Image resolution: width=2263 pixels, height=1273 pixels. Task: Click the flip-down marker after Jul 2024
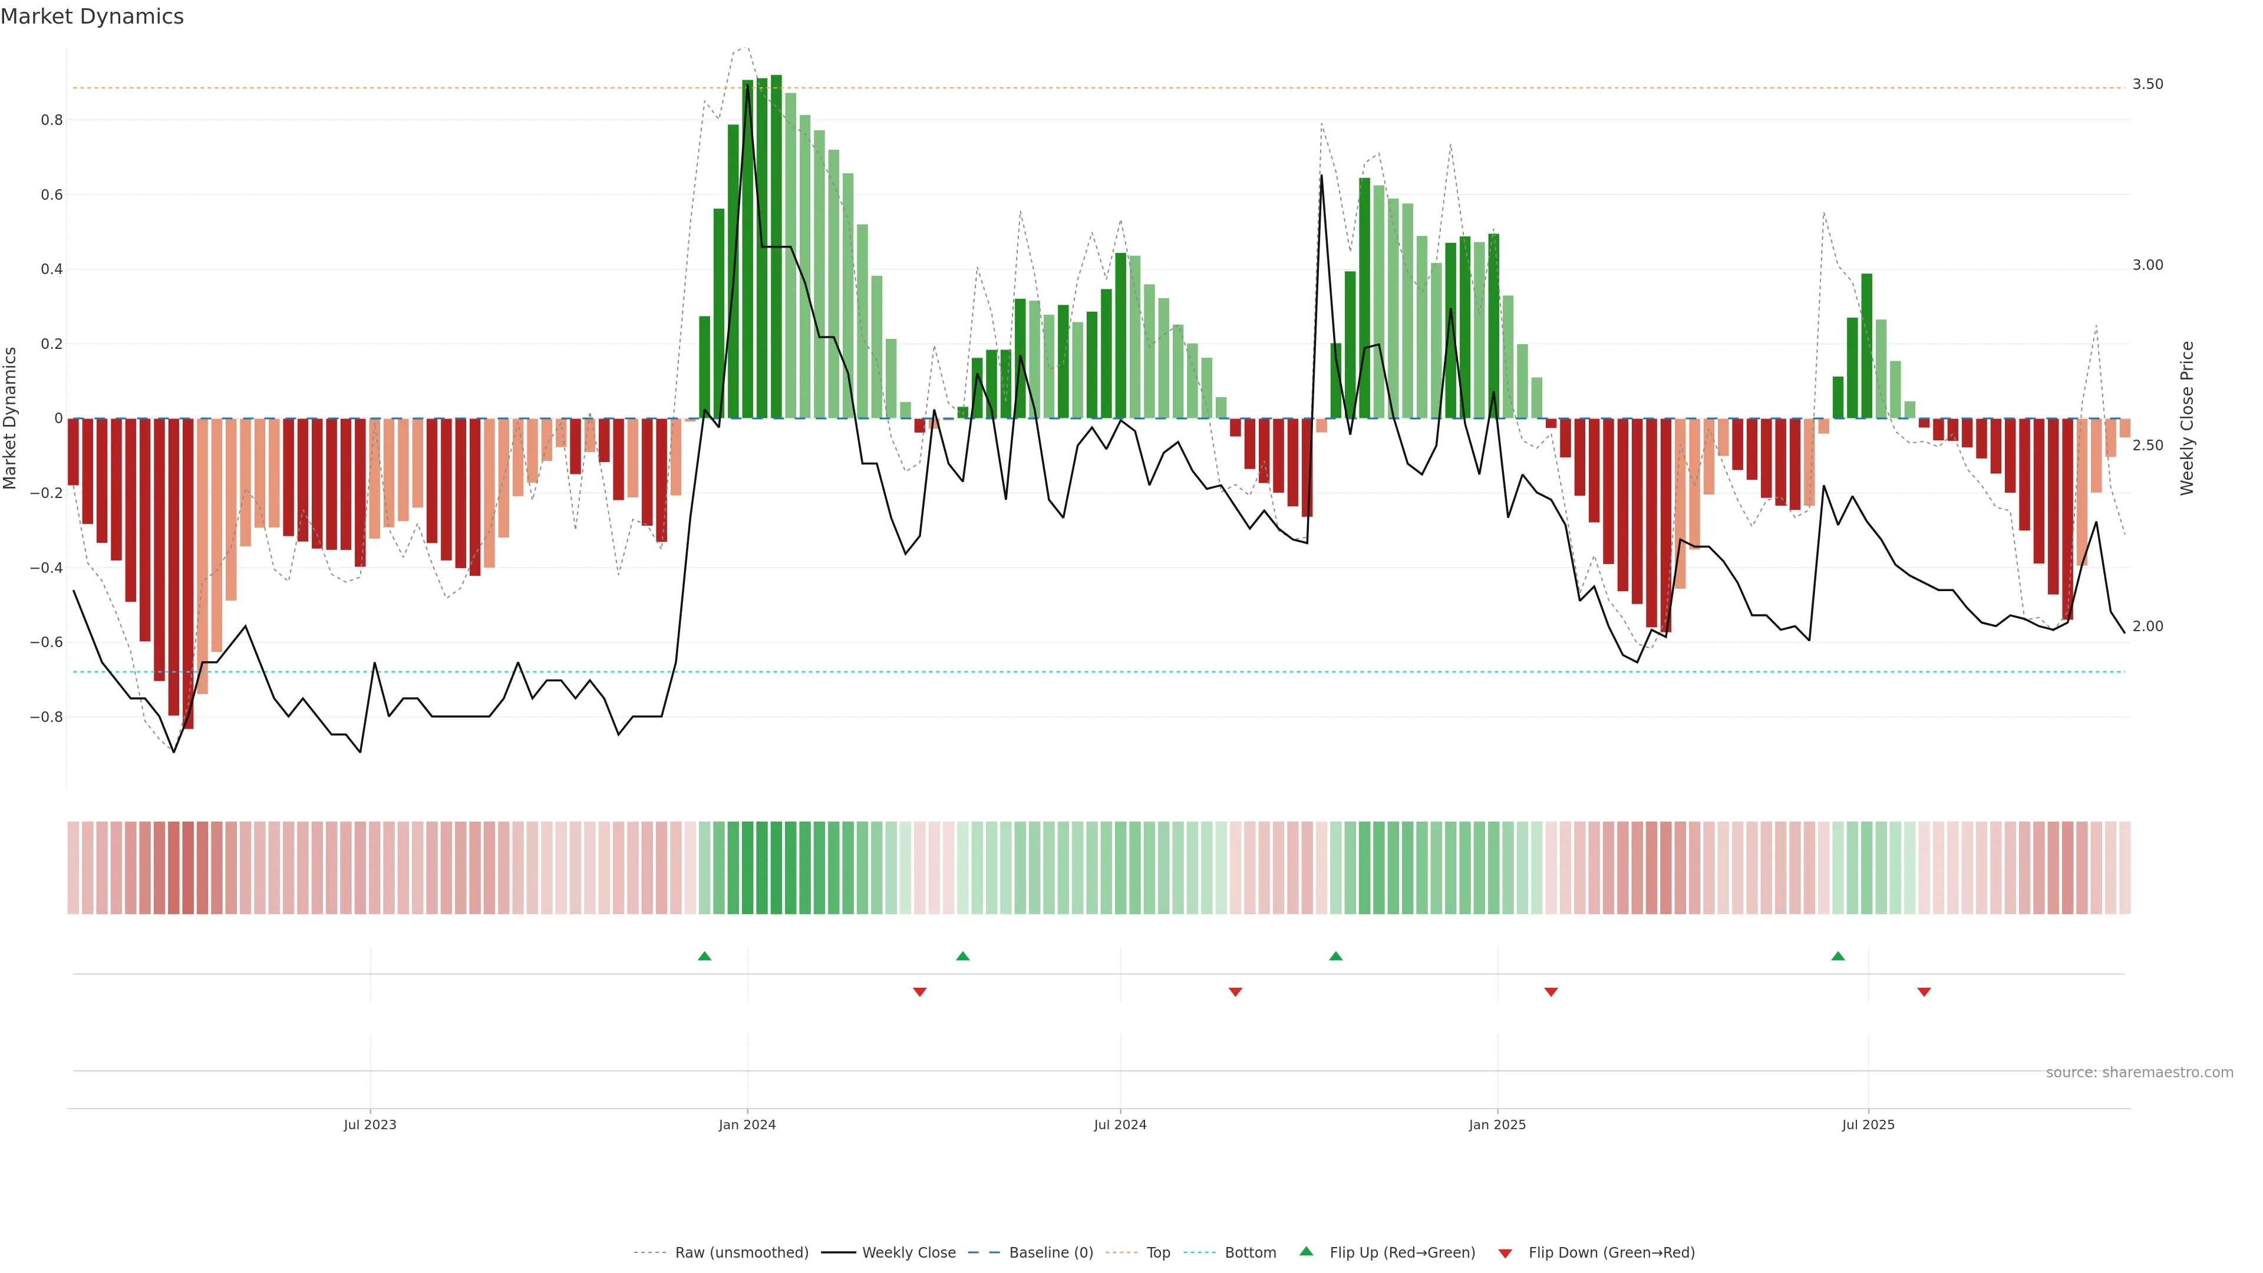pos(1235,992)
